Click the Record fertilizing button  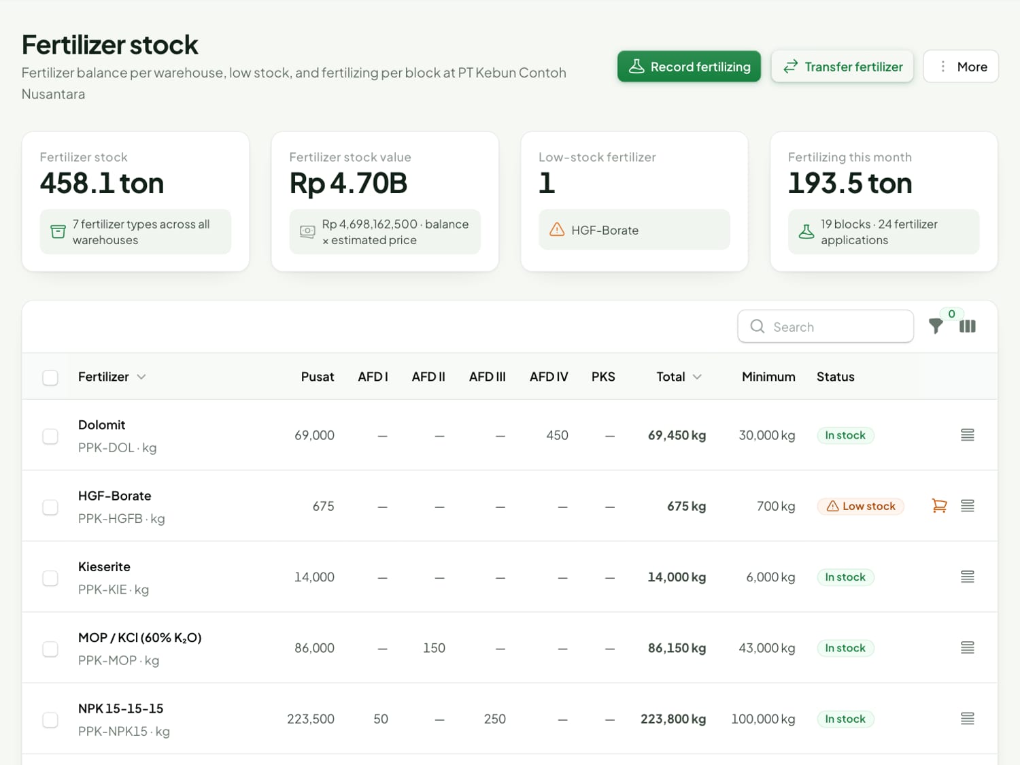coord(689,67)
